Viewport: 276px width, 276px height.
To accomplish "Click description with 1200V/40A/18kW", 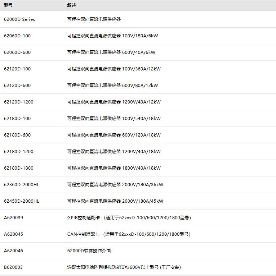I will tap(114, 152).
